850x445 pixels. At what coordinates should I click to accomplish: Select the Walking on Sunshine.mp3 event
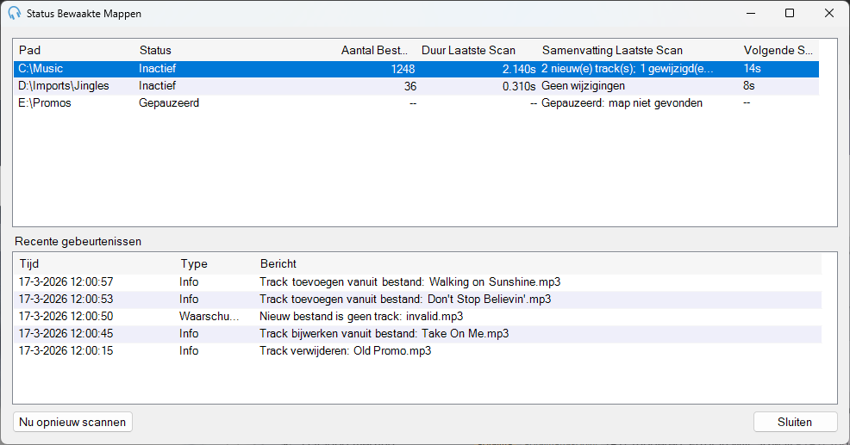[417, 282]
